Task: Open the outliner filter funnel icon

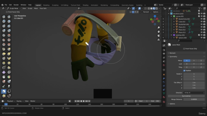Action: [x=200, y=8]
